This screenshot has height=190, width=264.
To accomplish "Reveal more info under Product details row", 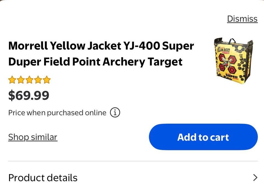I will point(132,177).
